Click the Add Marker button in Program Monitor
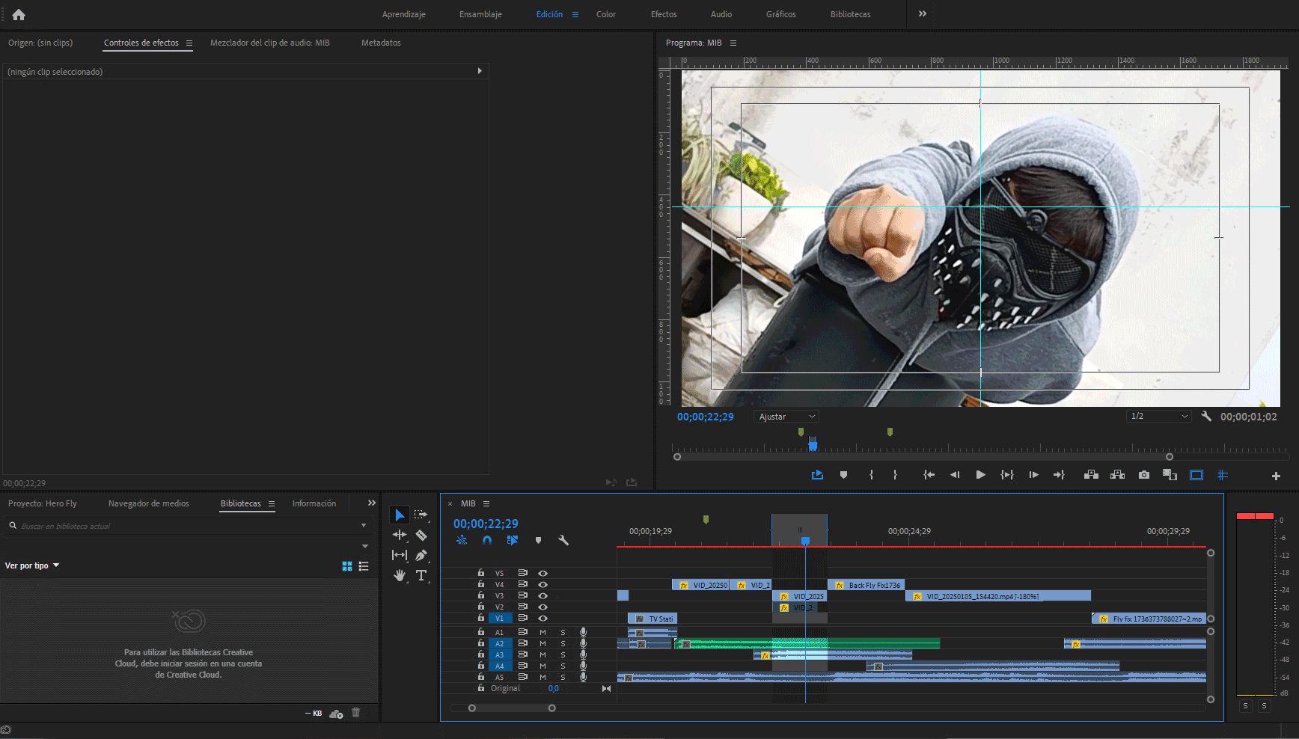 click(843, 475)
